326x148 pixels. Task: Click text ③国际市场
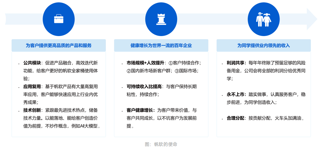[x=185, y=71]
